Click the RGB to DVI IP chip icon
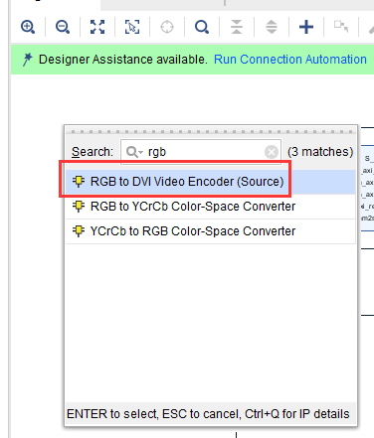Image resolution: width=374 pixels, height=438 pixels. [x=79, y=182]
